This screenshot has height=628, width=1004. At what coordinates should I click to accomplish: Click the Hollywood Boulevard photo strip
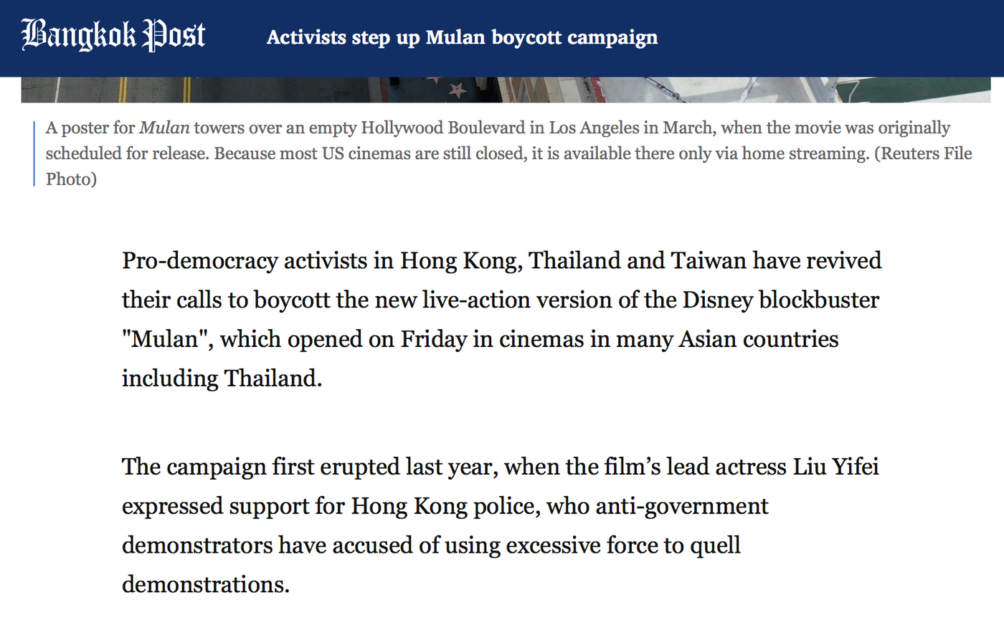click(x=506, y=90)
